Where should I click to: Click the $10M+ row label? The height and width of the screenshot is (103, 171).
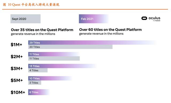tap(18, 92)
